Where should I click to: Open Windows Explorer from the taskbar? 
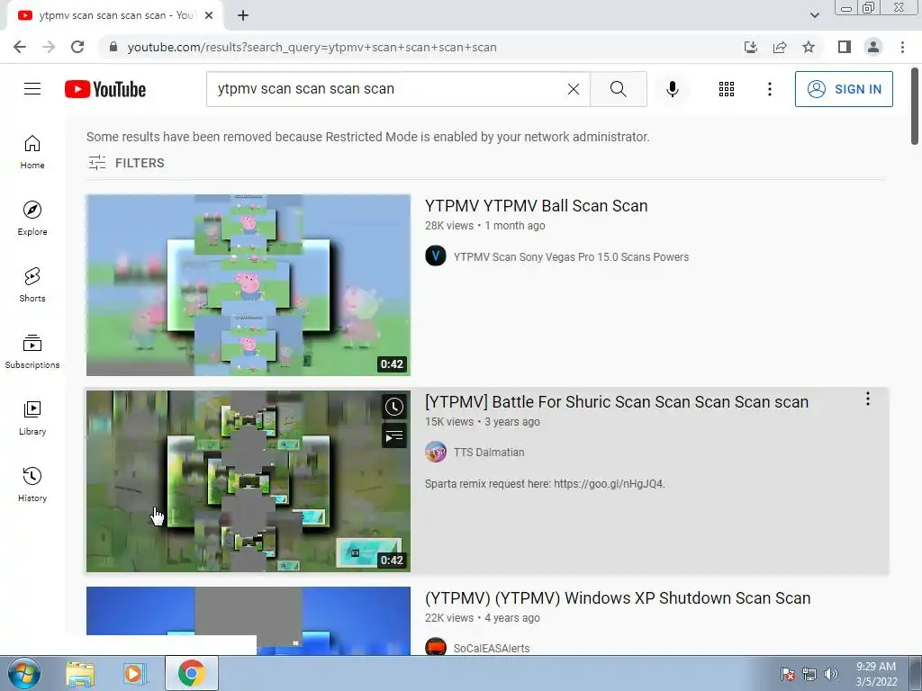[x=80, y=673]
